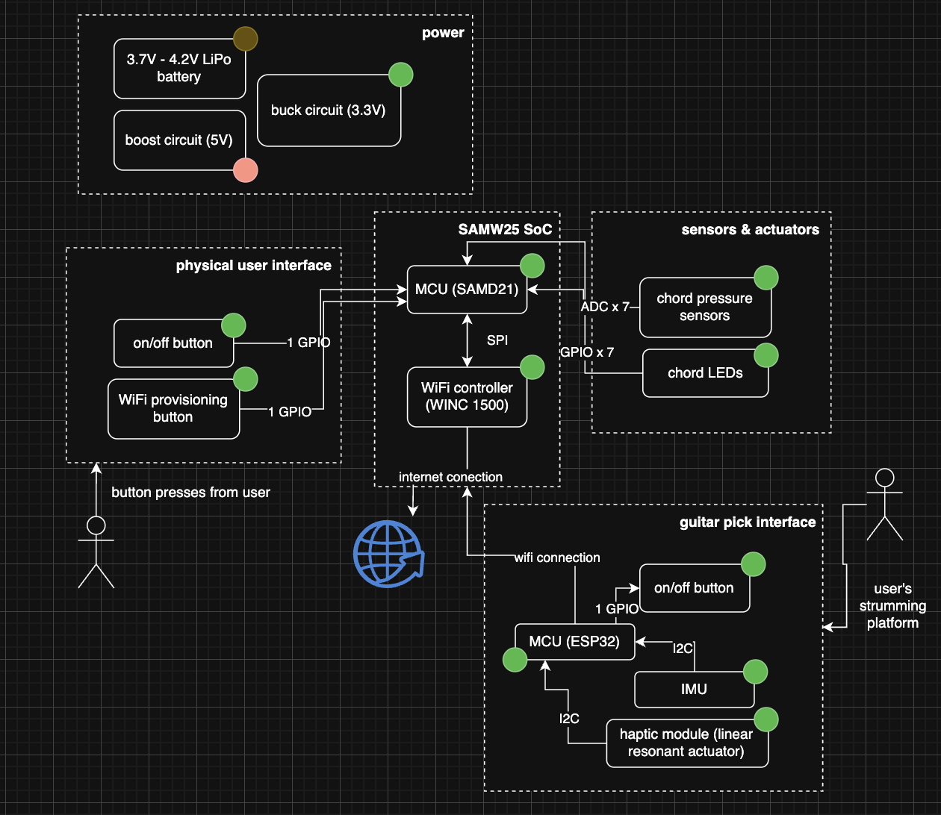Select the physical user interface label

pos(254,265)
